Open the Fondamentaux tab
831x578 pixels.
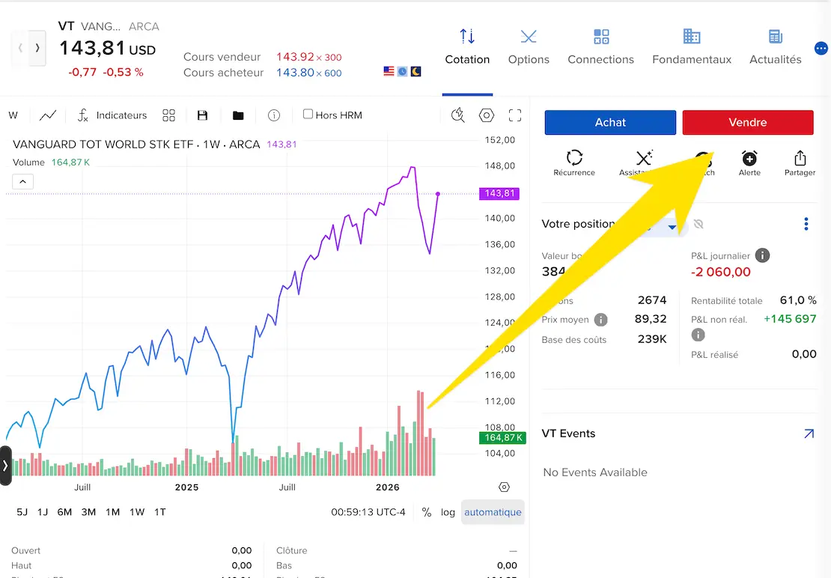coord(692,47)
